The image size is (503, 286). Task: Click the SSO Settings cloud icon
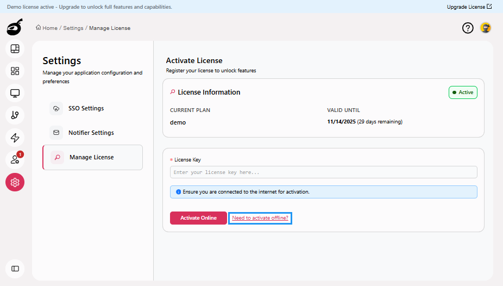pyautogui.click(x=56, y=109)
